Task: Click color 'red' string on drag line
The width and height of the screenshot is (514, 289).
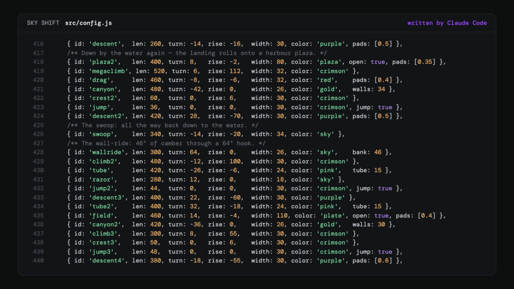Action: [325, 80]
